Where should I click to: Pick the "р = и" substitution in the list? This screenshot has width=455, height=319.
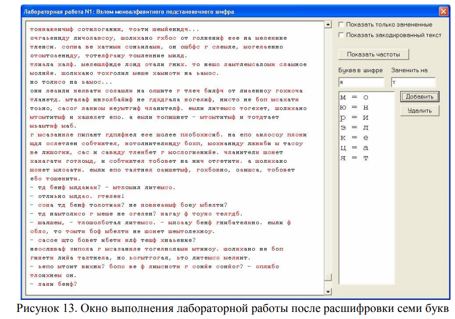click(x=355, y=117)
